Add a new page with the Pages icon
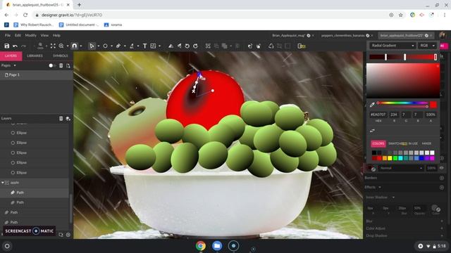The image size is (451, 253). point(68,65)
